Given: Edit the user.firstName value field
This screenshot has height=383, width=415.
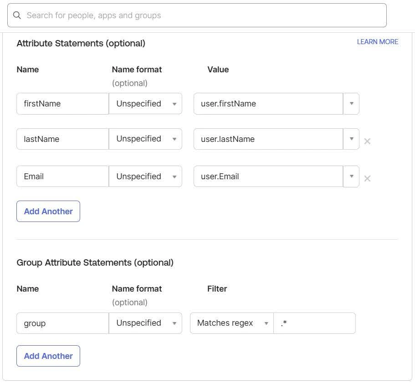Looking at the screenshot, I should 268,104.
